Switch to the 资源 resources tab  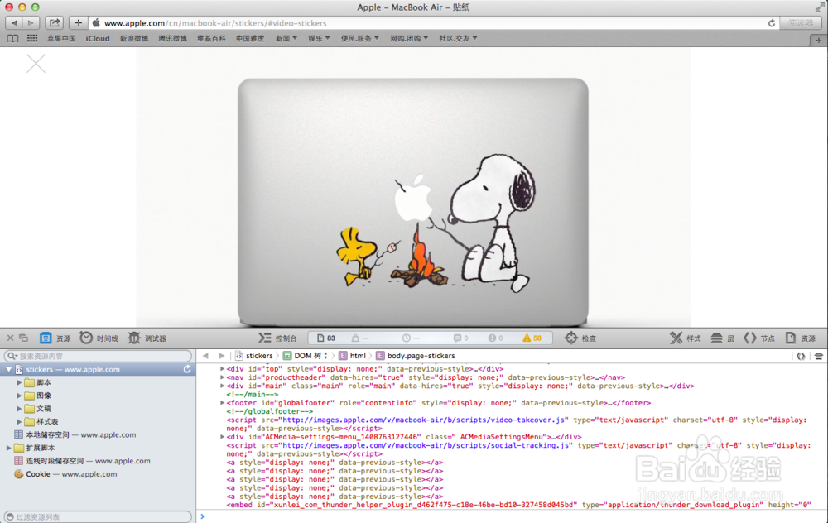55,338
